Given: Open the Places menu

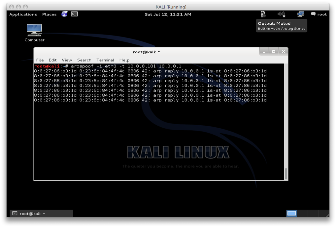Looking at the screenshot, I should tap(49, 14).
